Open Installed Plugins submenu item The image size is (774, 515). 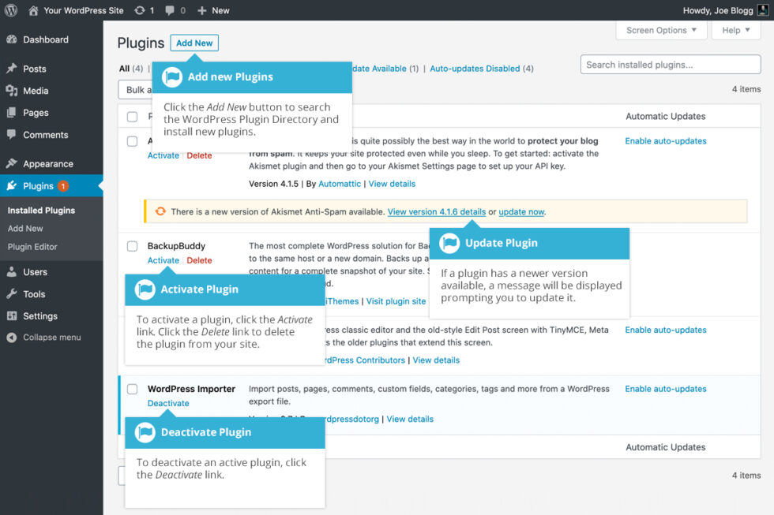(41, 211)
